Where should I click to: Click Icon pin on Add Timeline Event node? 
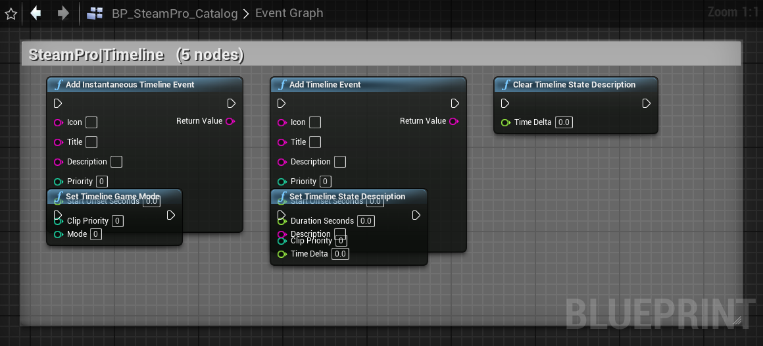pyautogui.click(x=282, y=122)
